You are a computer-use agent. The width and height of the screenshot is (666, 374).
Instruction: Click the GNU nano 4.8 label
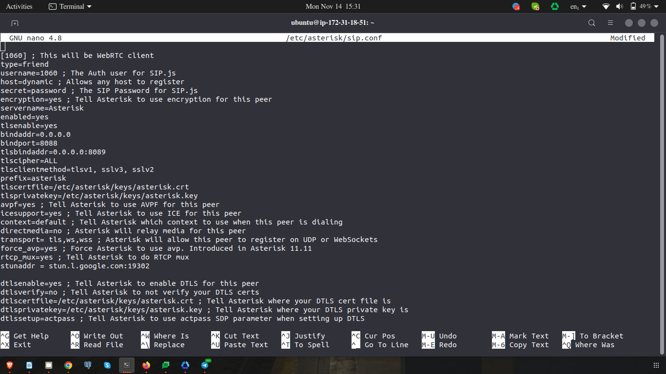click(36, 38)
